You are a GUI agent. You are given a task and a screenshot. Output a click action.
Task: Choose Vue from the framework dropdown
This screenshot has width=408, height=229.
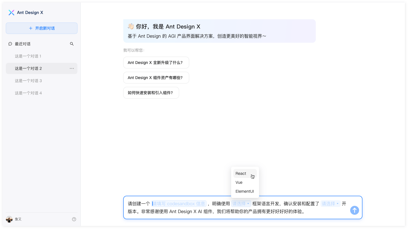pos(245,182)
